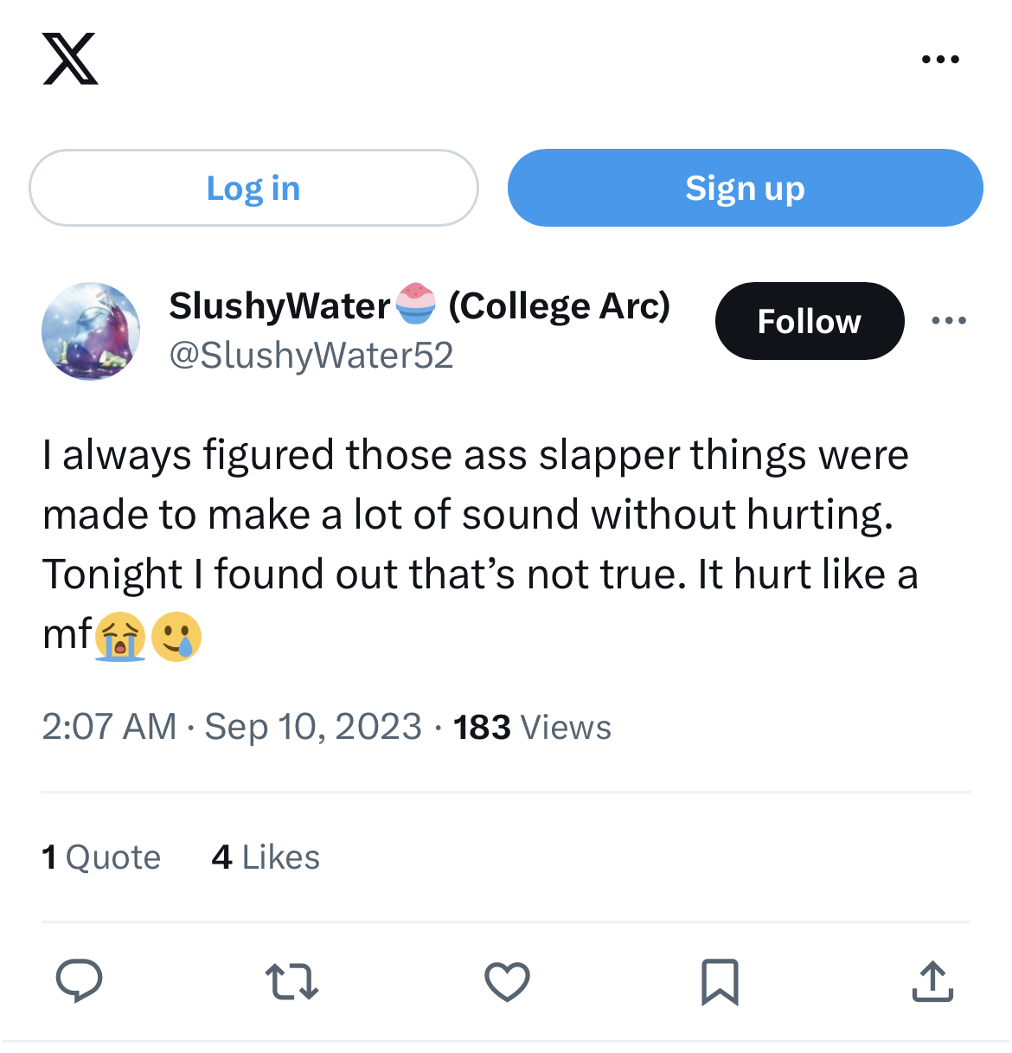Open the 1 Quote list
The image size is (1012, 1053).
click(x=101, y=857)
